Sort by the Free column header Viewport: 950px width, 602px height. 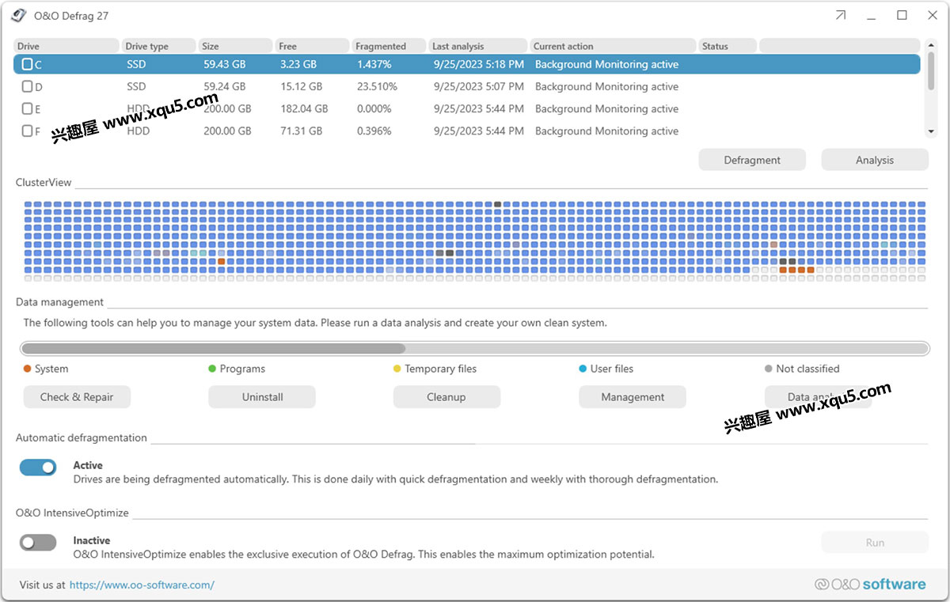pos(313,46)
